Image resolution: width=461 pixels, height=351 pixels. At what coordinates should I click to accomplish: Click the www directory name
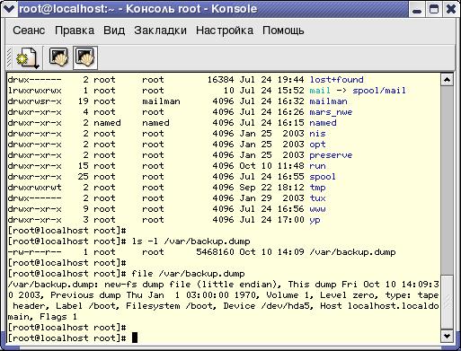coord(317,209)
